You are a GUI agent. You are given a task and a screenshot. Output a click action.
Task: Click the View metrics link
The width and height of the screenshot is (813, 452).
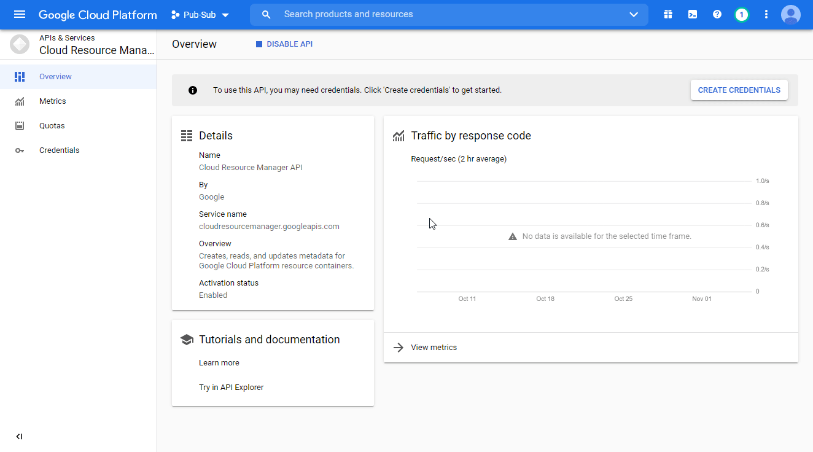pos(434,348)
